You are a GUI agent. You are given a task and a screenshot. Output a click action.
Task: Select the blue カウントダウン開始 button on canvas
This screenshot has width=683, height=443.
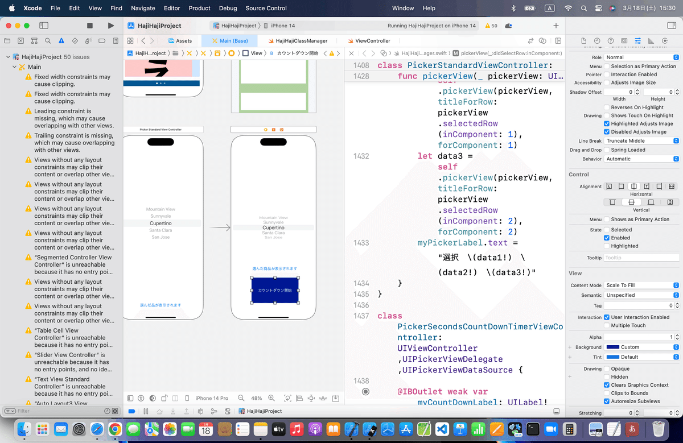click(275, 290)
